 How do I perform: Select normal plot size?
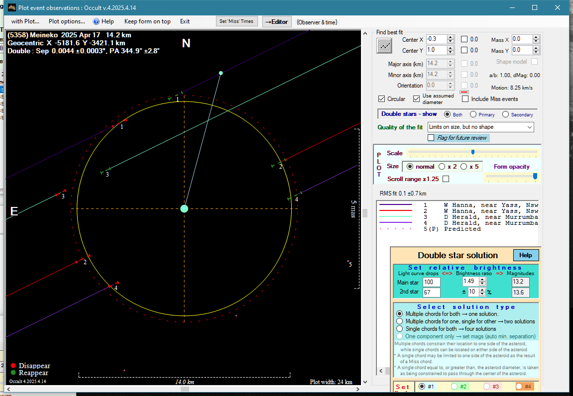click(410, 167)
